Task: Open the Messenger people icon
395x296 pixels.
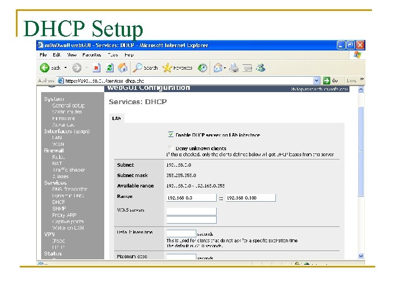Action: (x=261, y=68)
